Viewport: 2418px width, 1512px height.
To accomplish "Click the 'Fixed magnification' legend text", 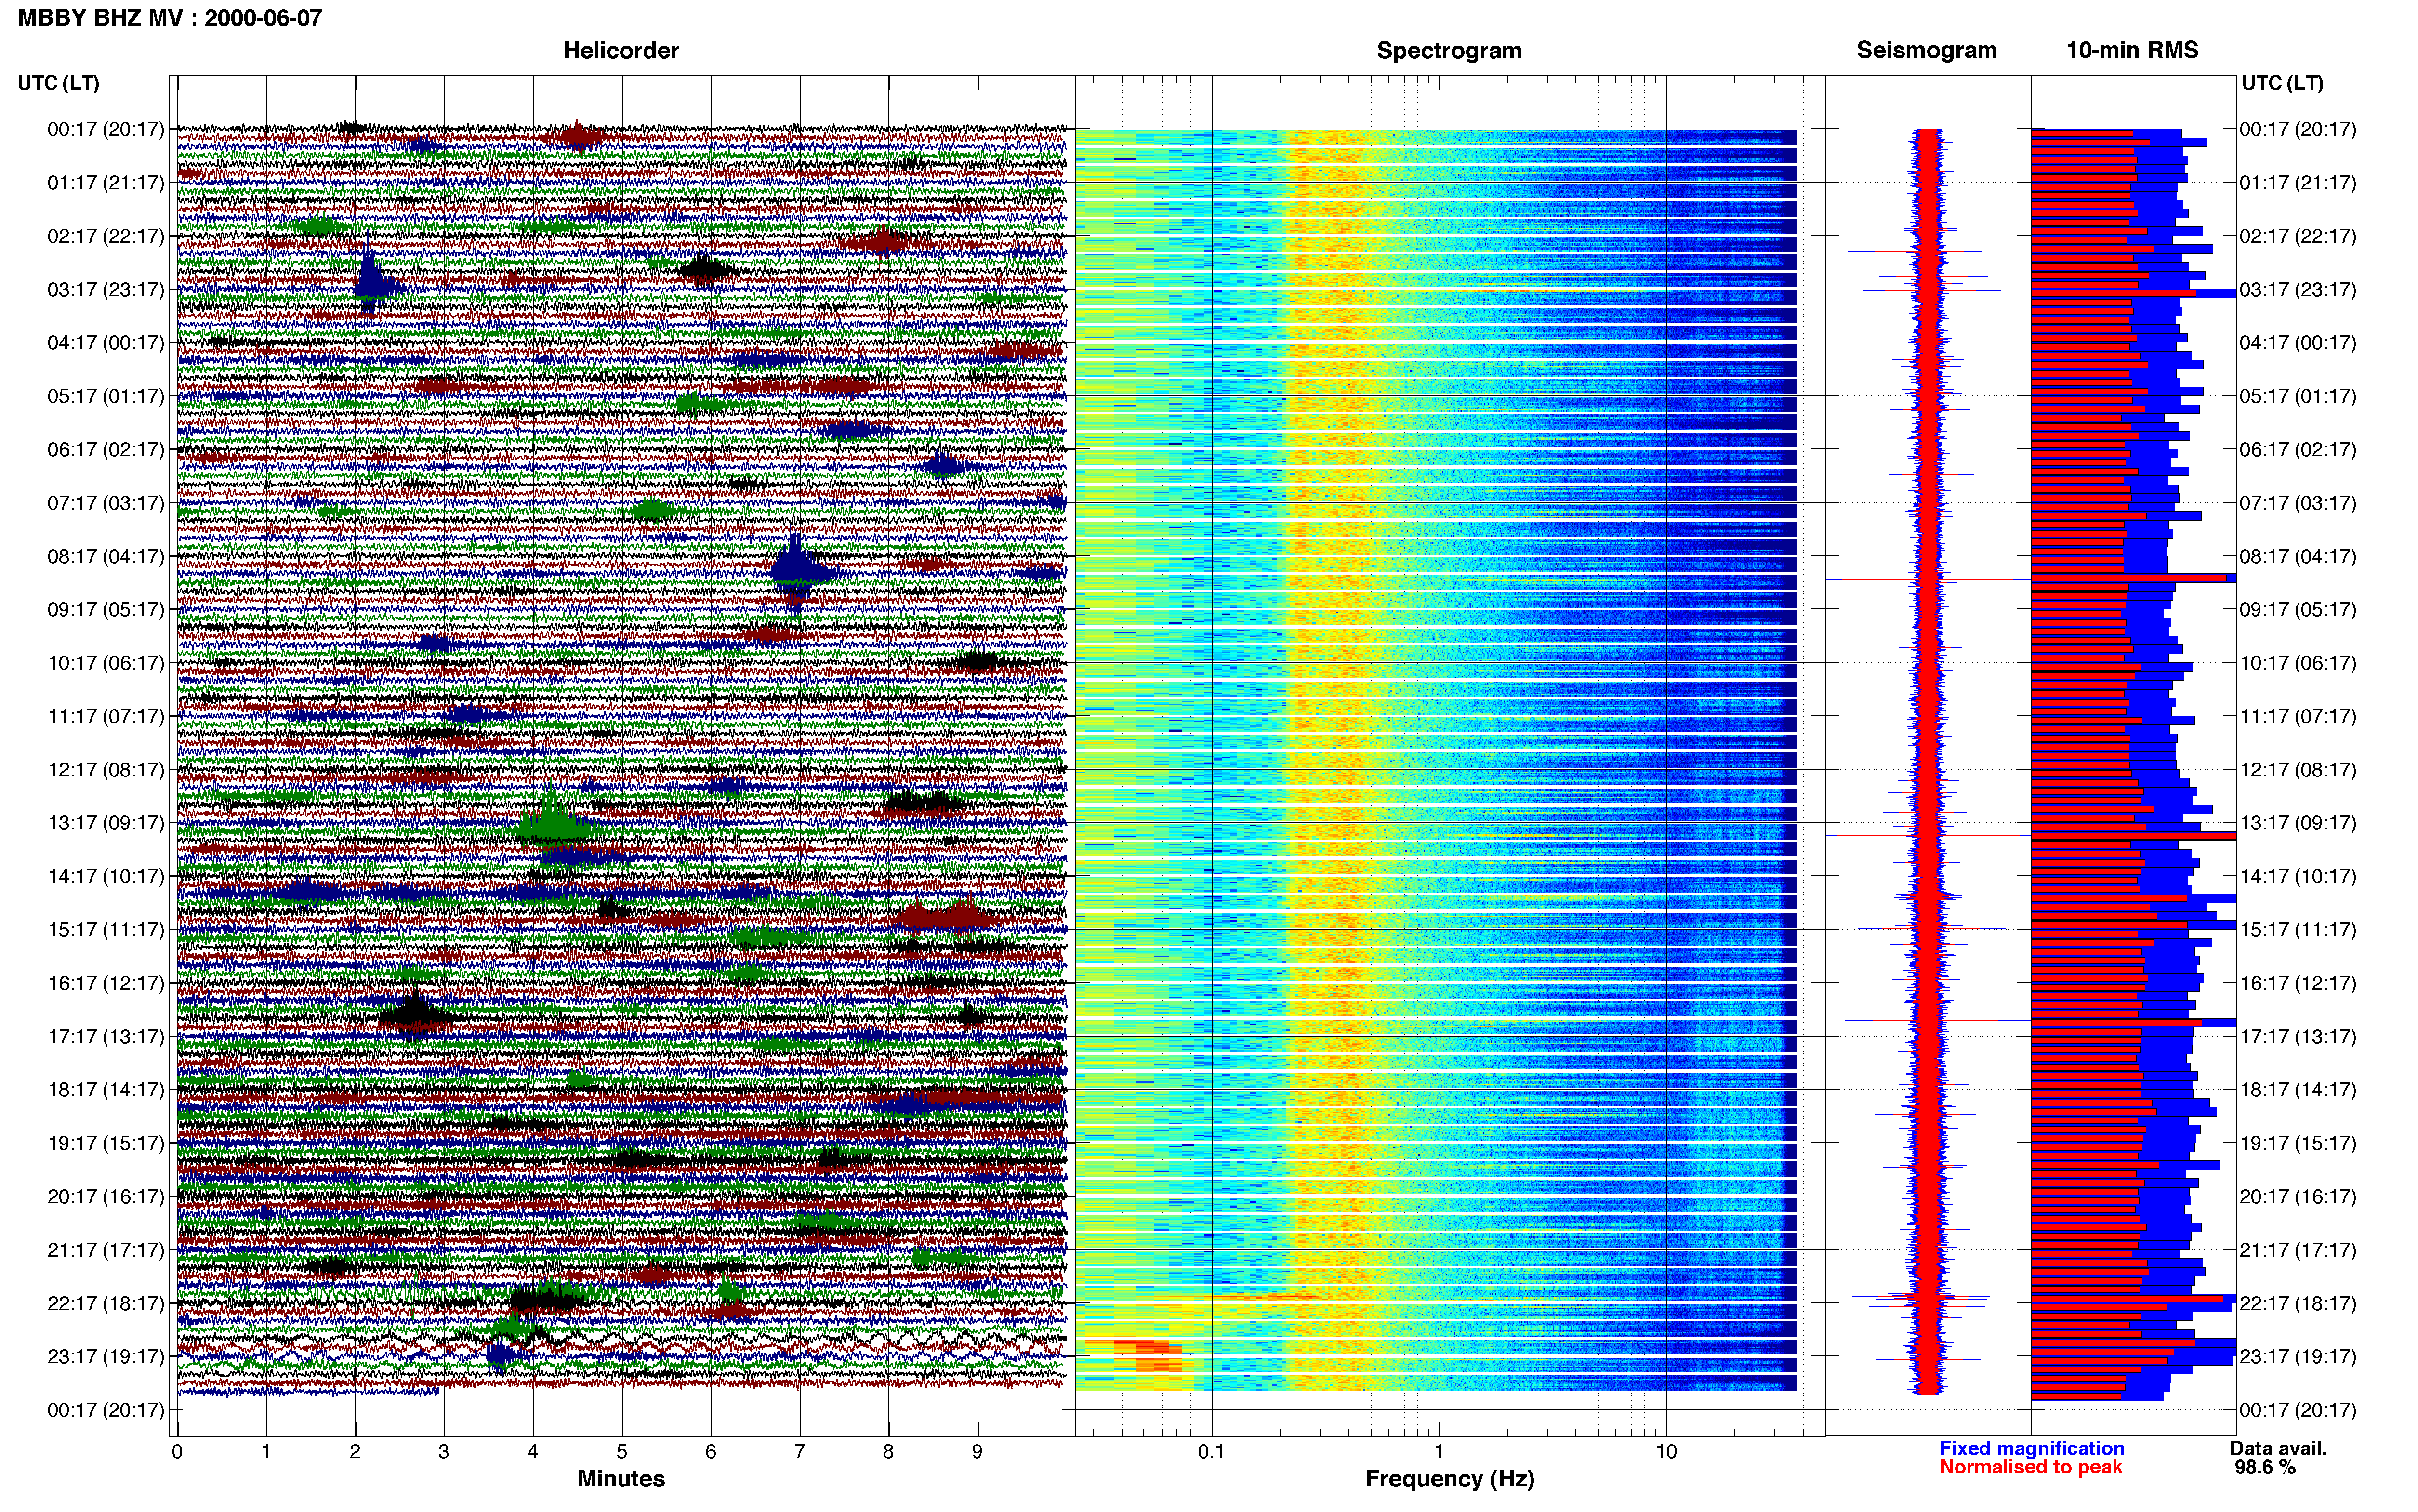I will [x=2031, y=1449].
